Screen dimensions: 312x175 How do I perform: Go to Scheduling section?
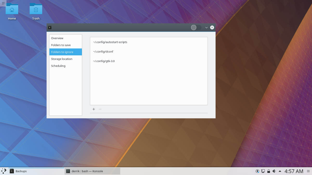tap(66, 66)
